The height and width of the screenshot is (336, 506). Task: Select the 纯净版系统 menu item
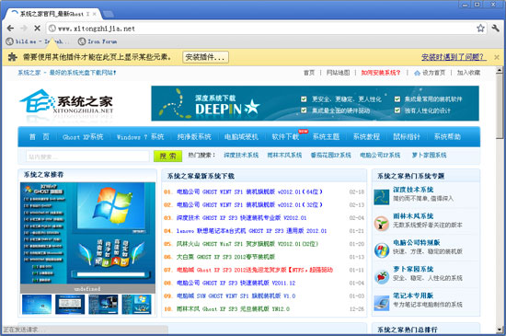pos(194,137)
